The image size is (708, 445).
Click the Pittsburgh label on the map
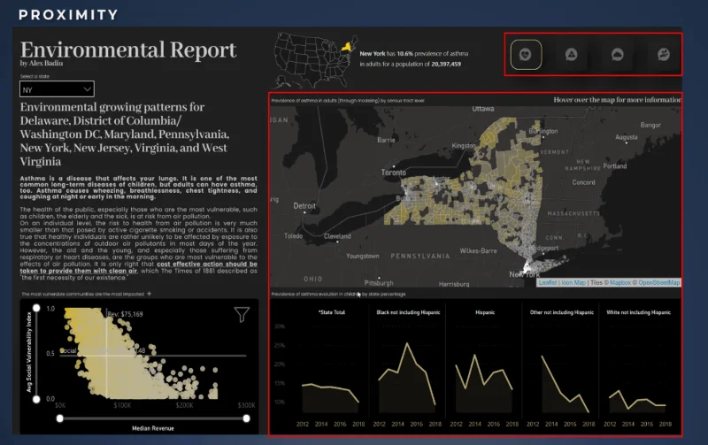coord(379,283)
